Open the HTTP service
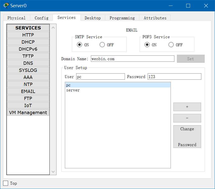215x189 pixels. click(28, 35)
